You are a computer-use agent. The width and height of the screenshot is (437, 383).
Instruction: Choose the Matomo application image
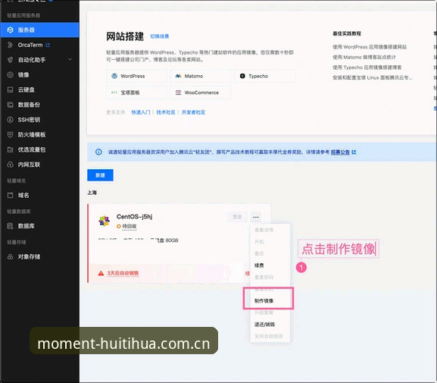click(x=201, y=76)
